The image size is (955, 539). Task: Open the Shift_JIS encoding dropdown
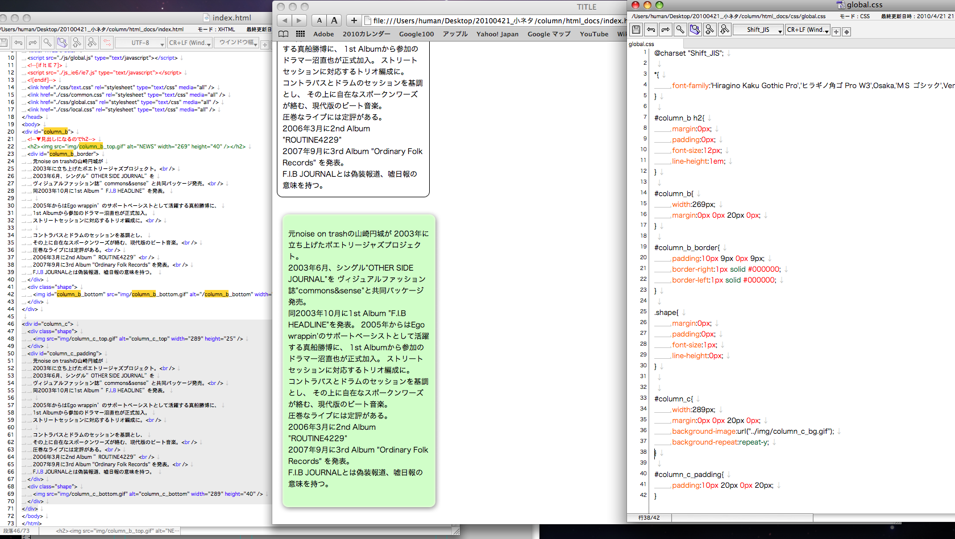tap(758, 30)
